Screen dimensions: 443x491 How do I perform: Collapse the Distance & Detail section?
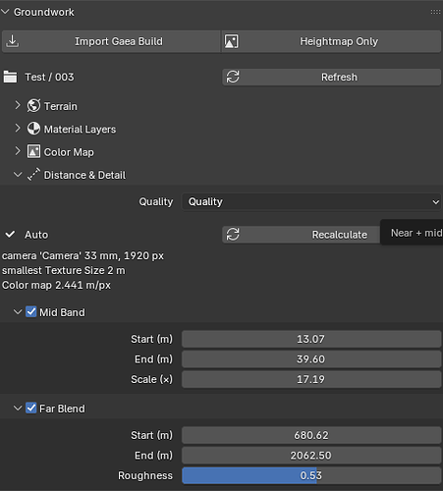[x=18, y=175]
